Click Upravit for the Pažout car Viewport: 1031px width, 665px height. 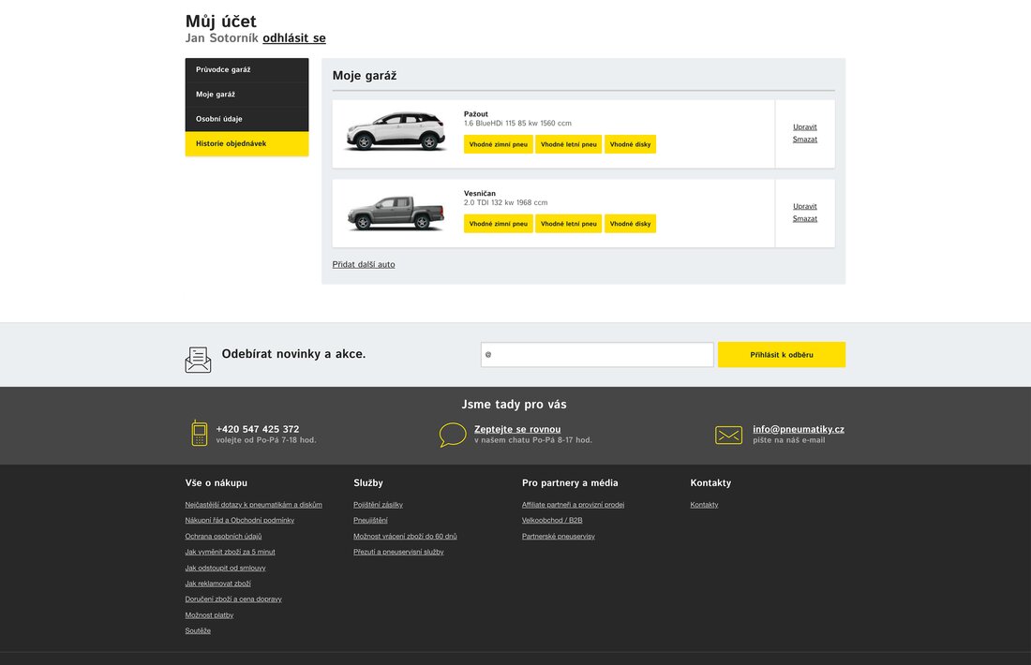804,127
